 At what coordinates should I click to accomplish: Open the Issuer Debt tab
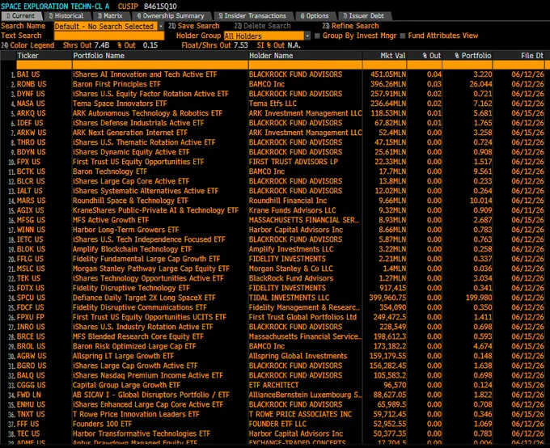click(x=364, y=16)
